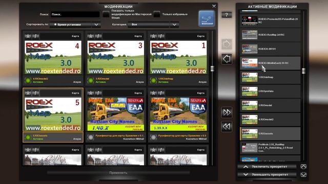328x184 pixels.
Task: Activate all mods with double right arrows
Action: 227,112
